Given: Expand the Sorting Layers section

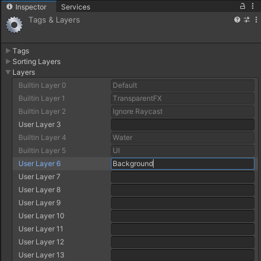Looking at the screenshot, I should [x=8, y=62].
